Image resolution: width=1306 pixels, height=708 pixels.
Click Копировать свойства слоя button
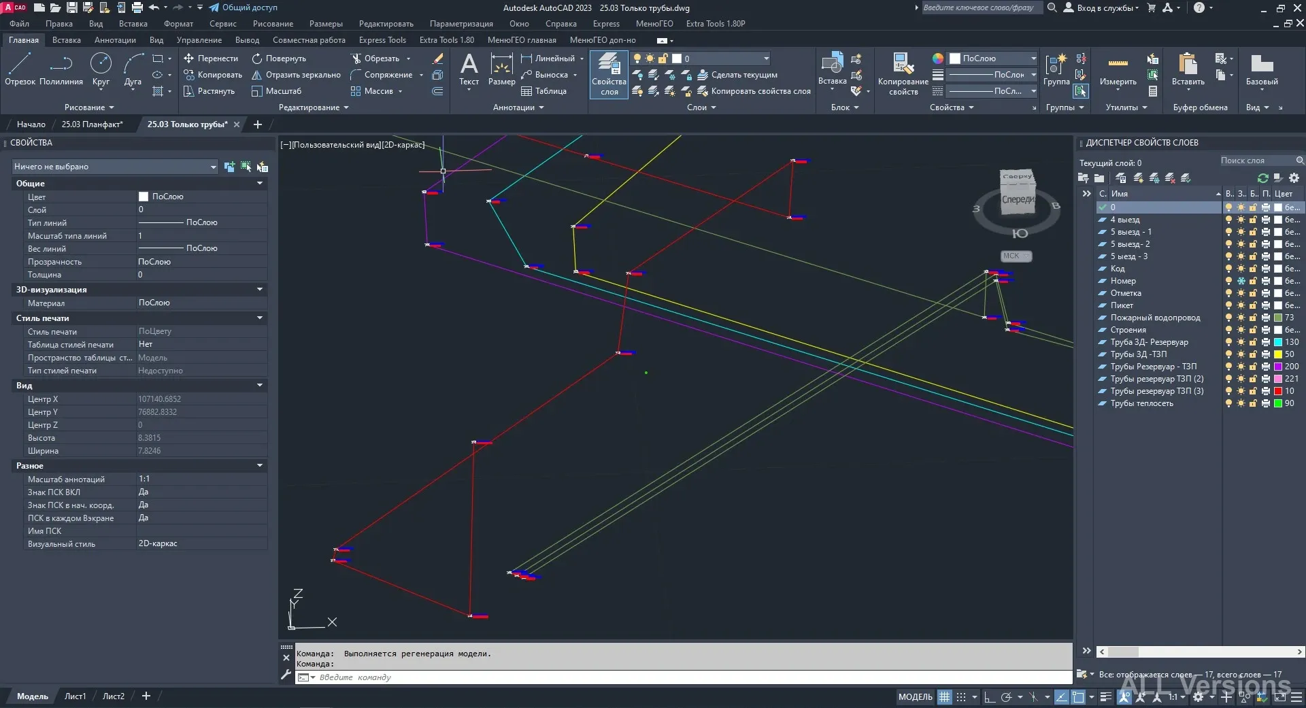[754, 91]
